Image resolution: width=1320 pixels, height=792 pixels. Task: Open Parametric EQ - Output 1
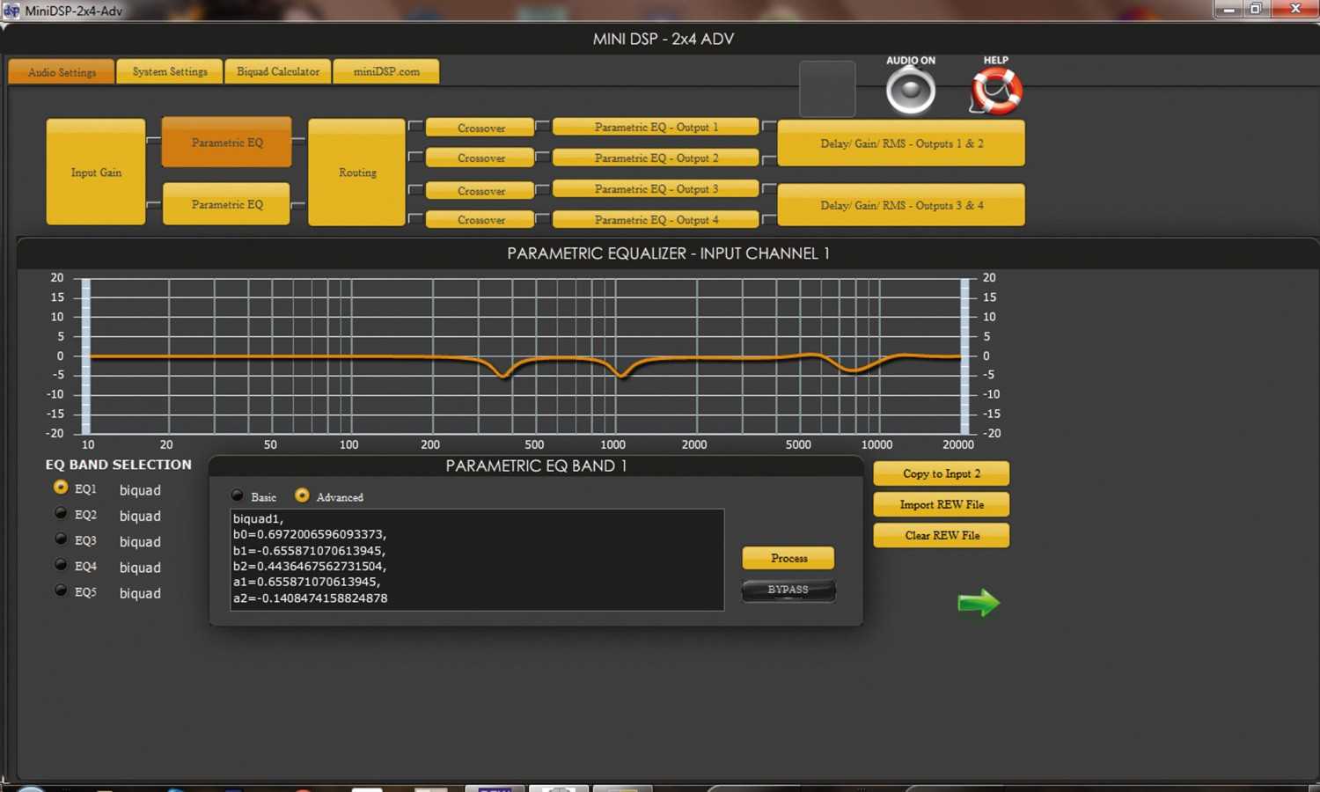656,127
